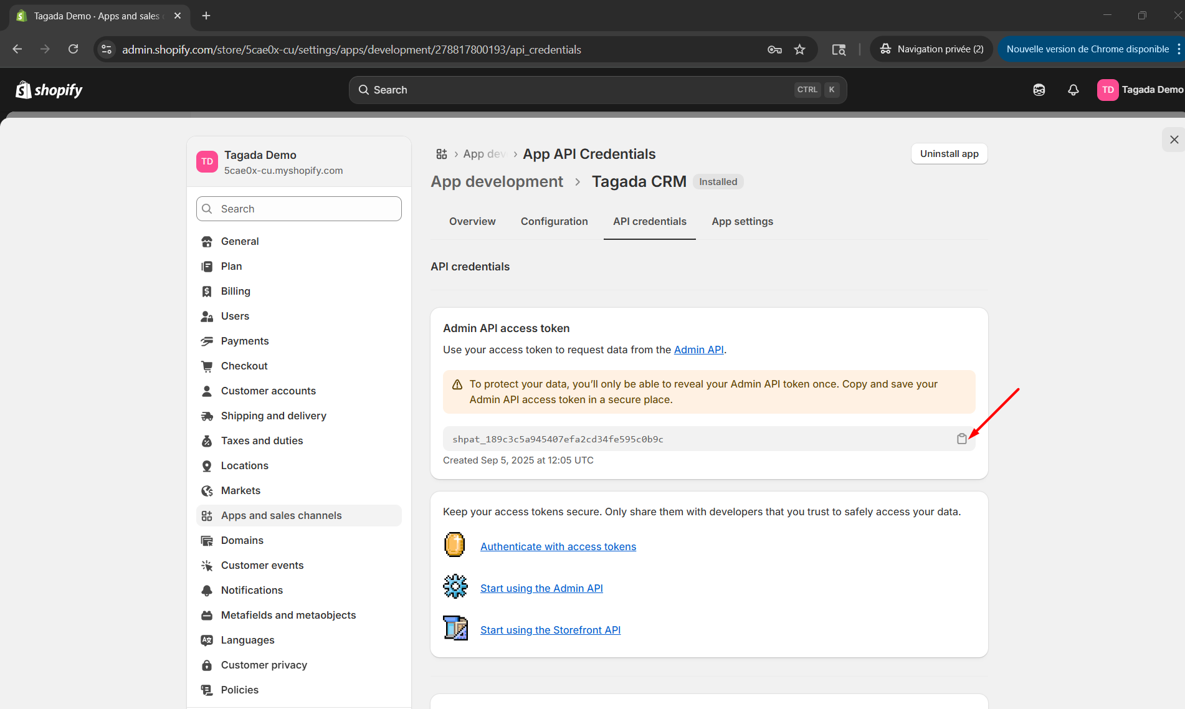Open Payments settings
The image size is (1185, 709).
pos(299,341)
